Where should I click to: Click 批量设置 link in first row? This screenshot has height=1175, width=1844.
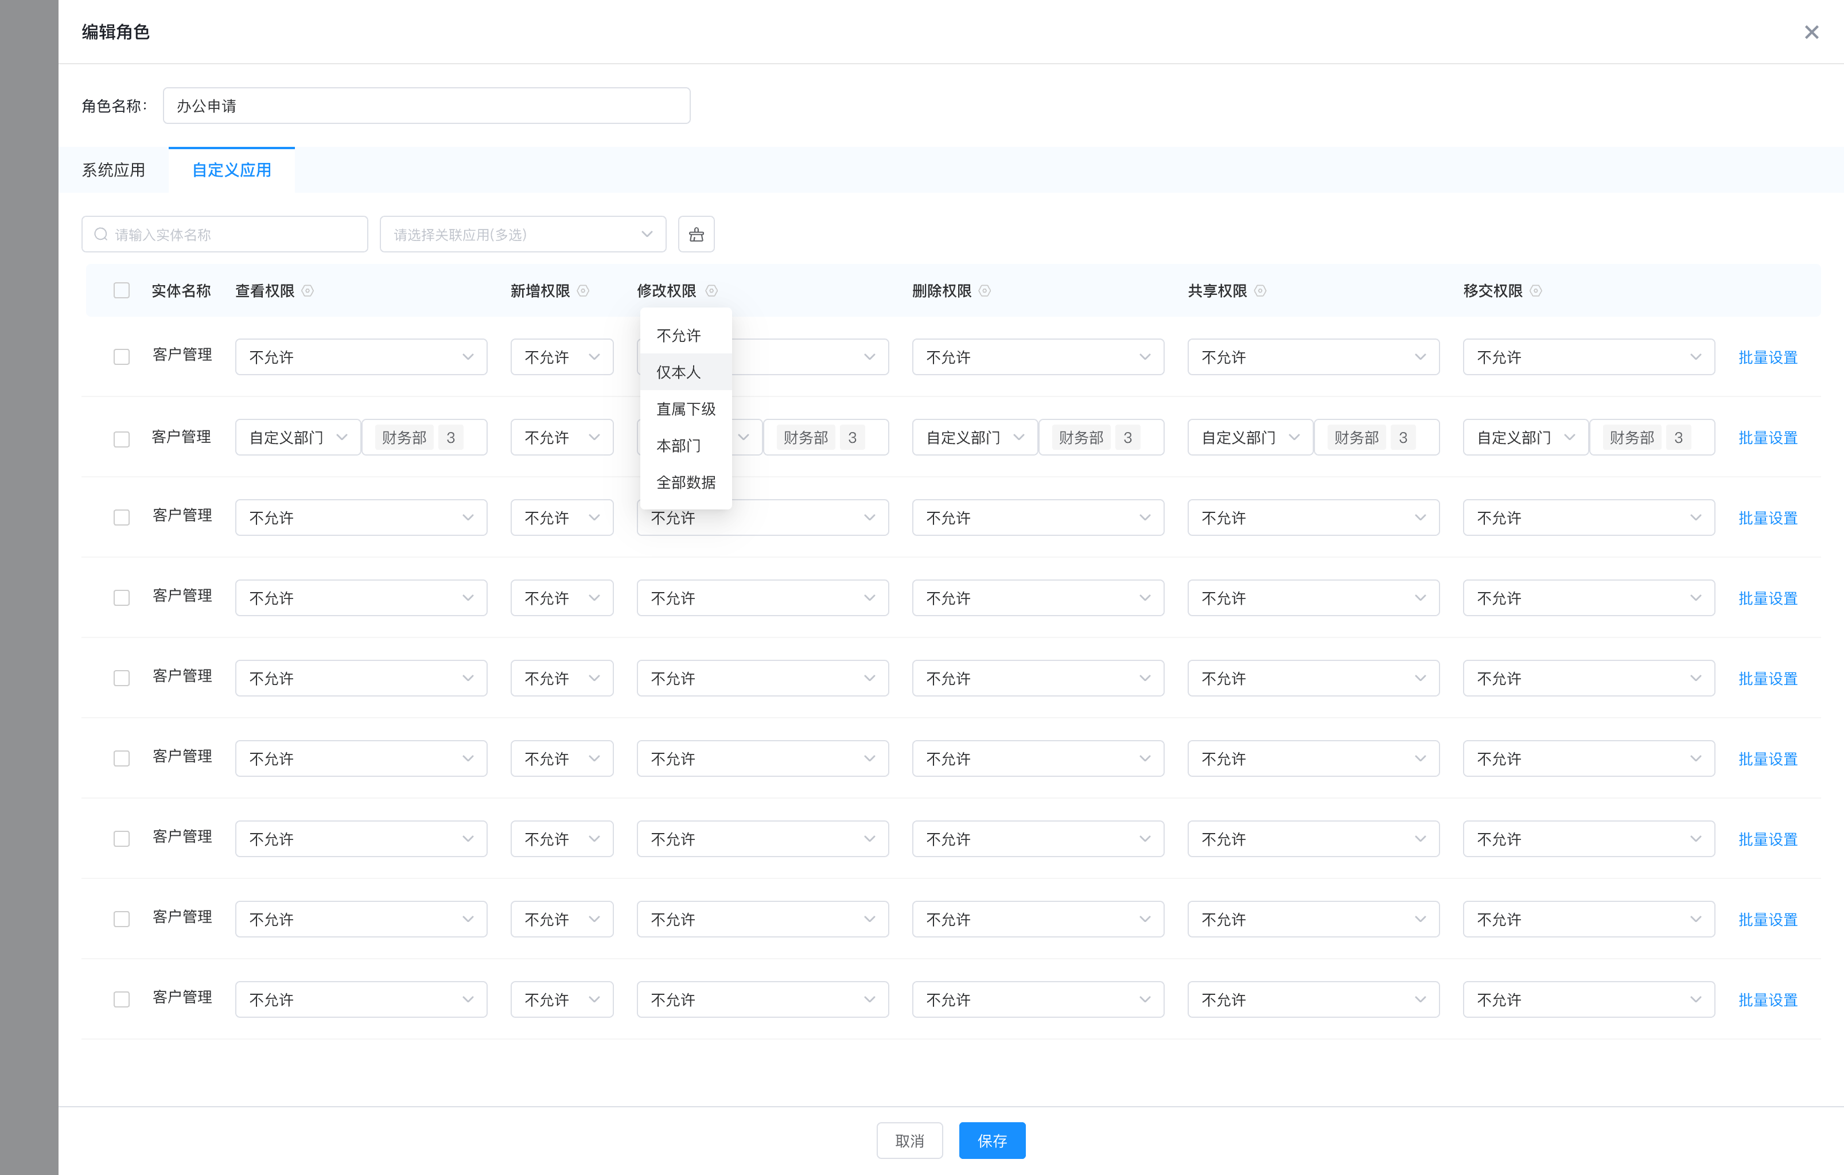[1768, 357]
